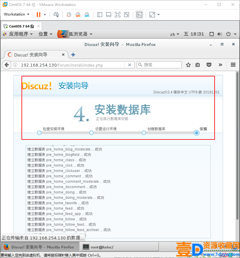Viewport: 240px width, 258px height.
Task: Click the Firefox page vertical scrollbar
Action: point(237,146)
